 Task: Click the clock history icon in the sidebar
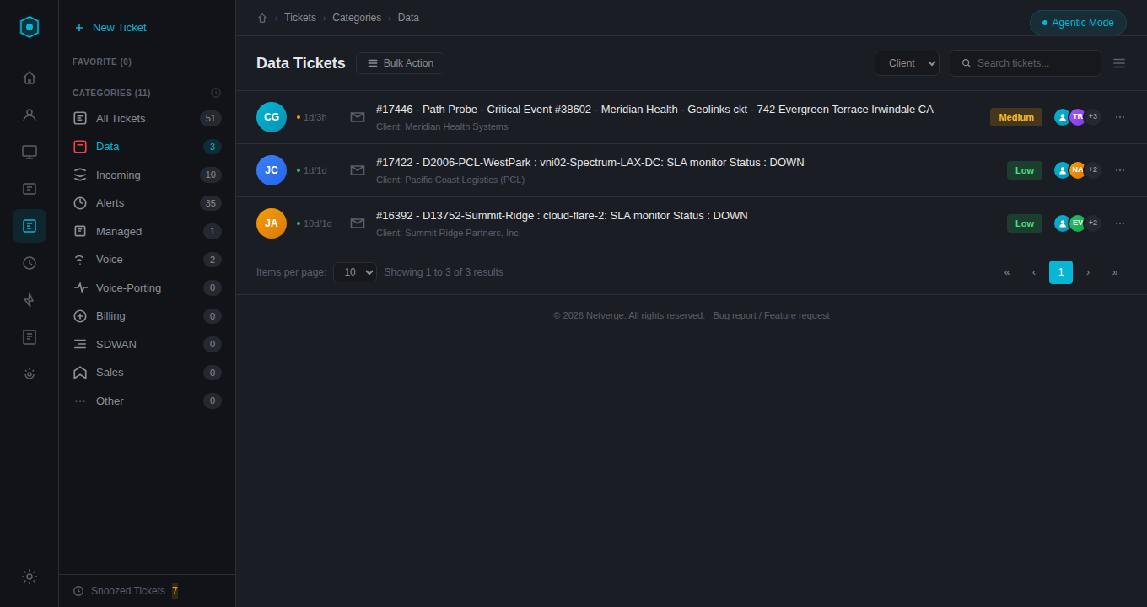tap(29, 262)
